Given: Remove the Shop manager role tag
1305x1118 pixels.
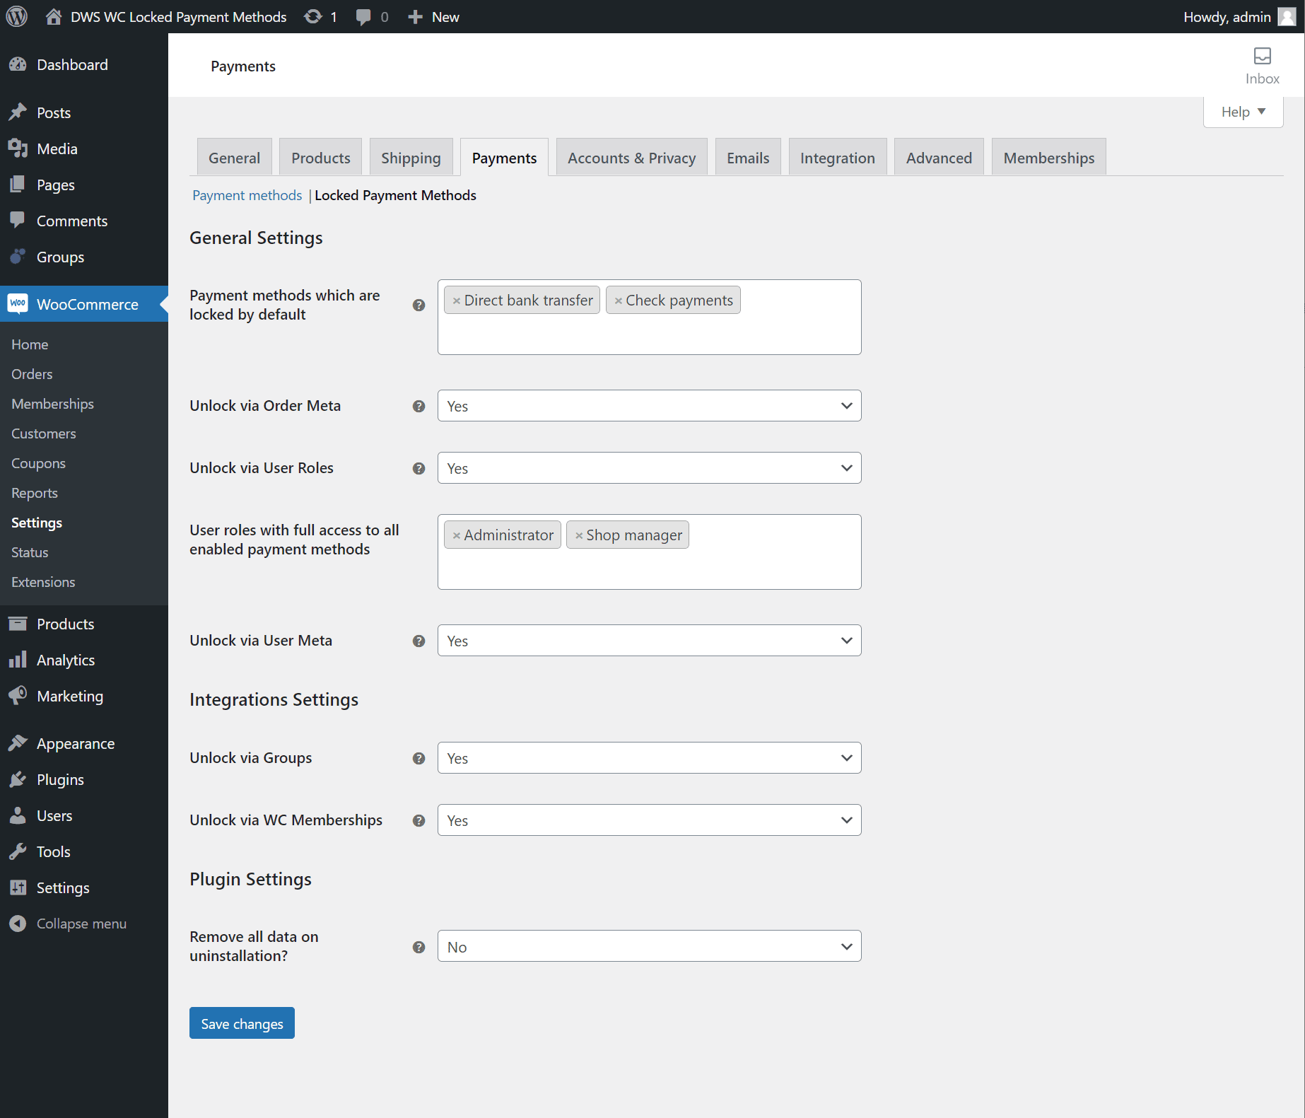Looking at the screenshot, I should (x=579, y=535).
